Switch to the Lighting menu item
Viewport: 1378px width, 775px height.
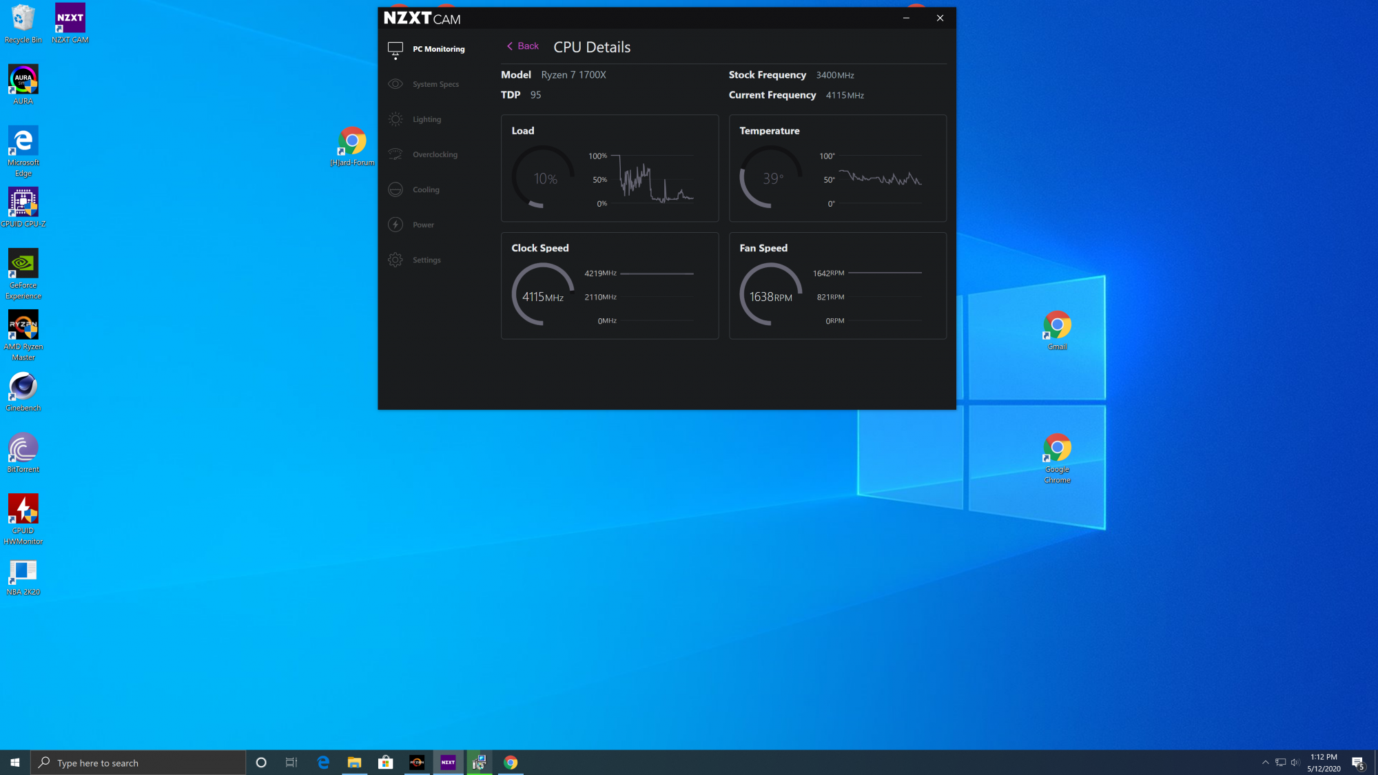[x=426, y=119]
